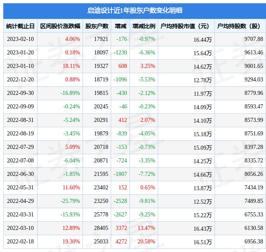Click the shareholder count 23402
The image size is (266, 252).
(101, 187)
